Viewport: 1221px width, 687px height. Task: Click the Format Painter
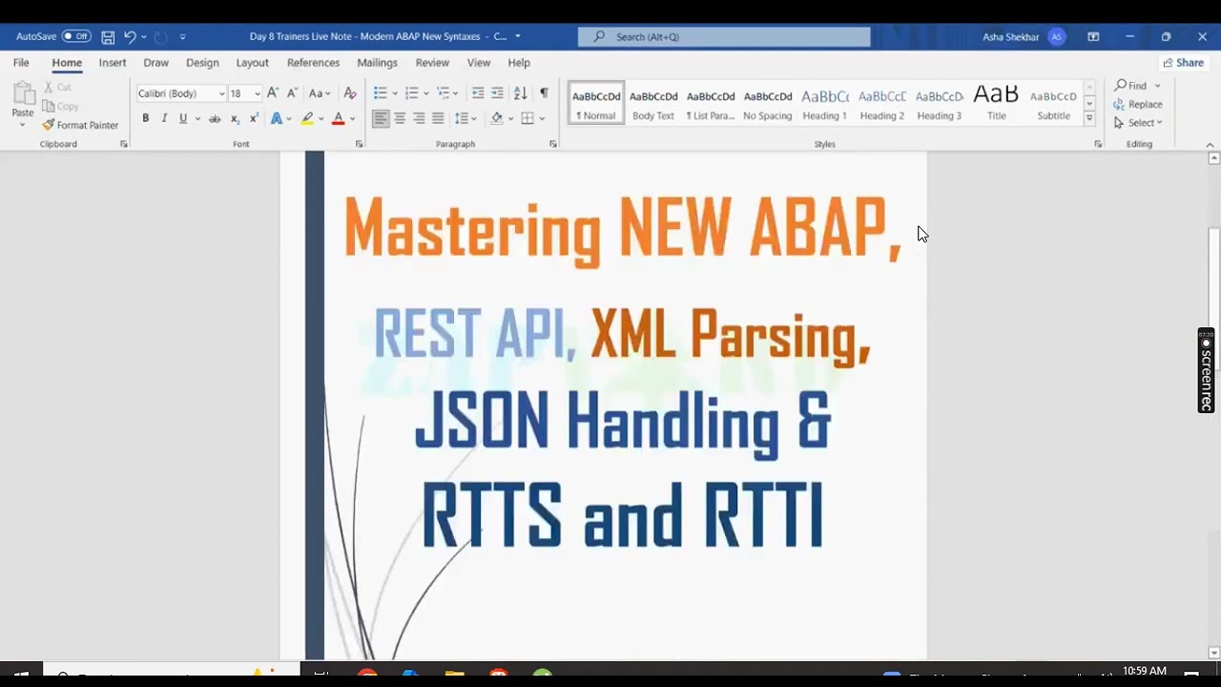(80, 125)
